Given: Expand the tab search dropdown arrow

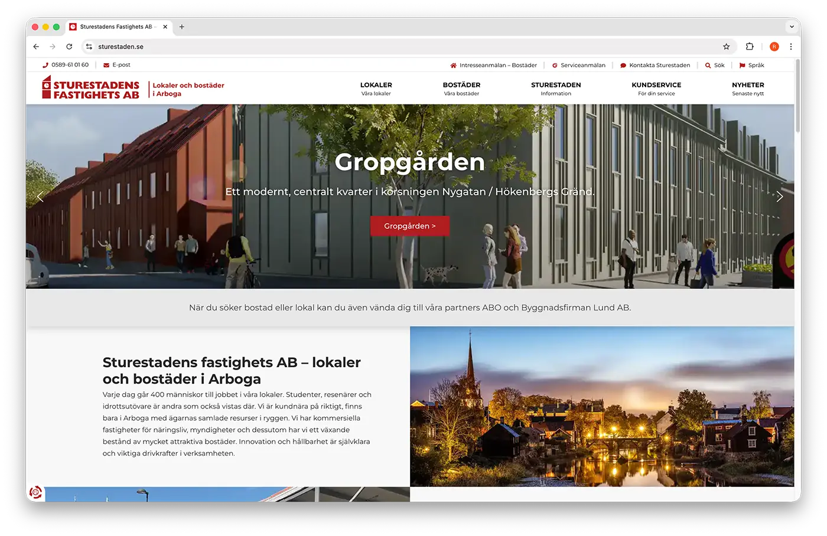Looking at the screenshot, I should (x=792, y=27).
